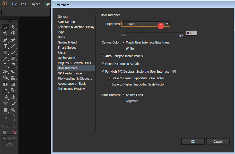This screenshot has width=235, height=154.
Task: Click the Change Screen Mode icon
Action: [x=9, y=145]
